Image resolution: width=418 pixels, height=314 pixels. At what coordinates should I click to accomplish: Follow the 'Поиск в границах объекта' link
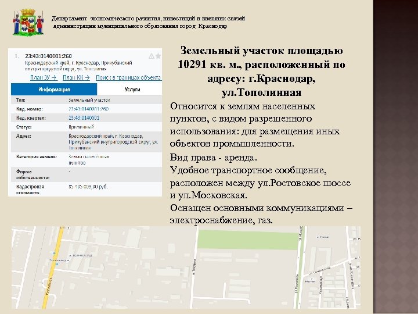[x=128, y=77]
